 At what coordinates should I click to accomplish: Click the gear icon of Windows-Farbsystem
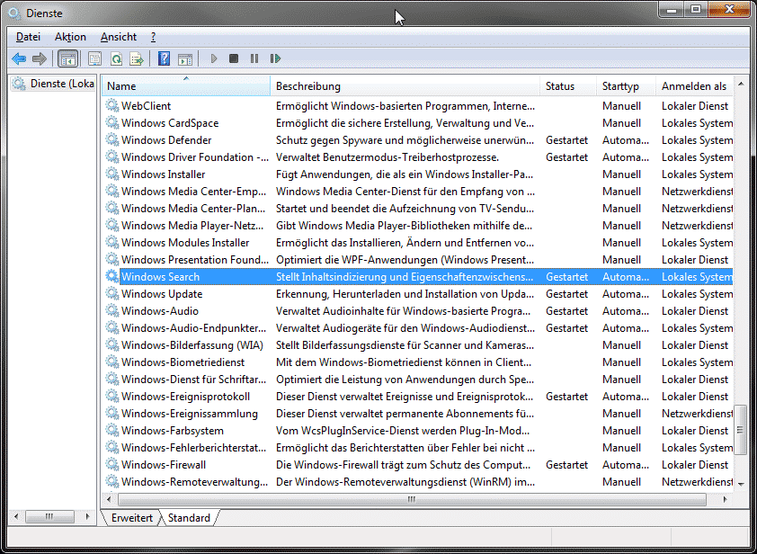click(x=112, y=430)
